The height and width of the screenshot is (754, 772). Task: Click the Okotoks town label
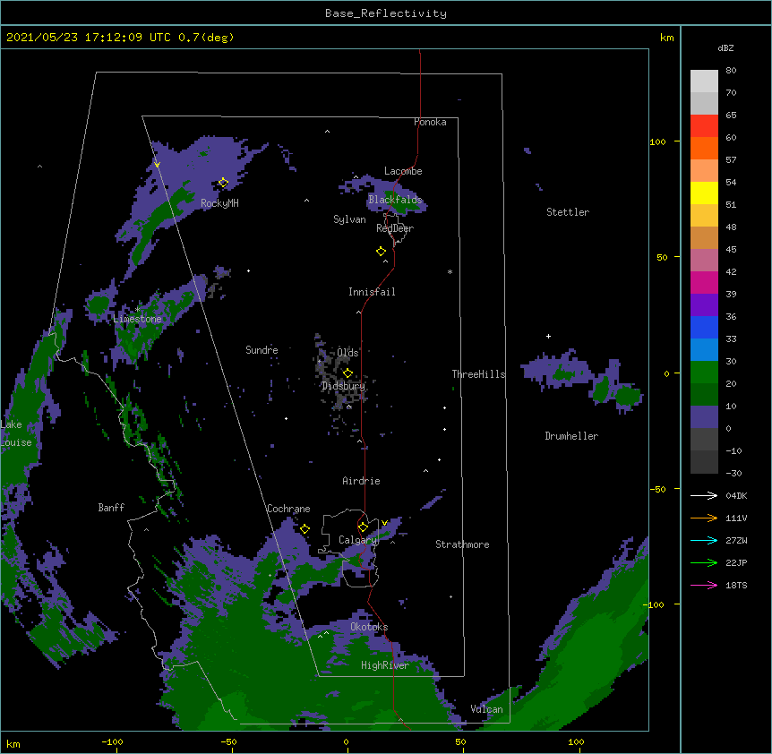pyautogui.click(x=369, y=627)
